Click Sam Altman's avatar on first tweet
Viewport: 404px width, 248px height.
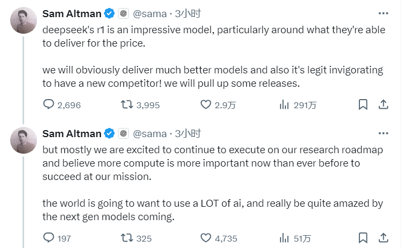(x=24, y=20)
